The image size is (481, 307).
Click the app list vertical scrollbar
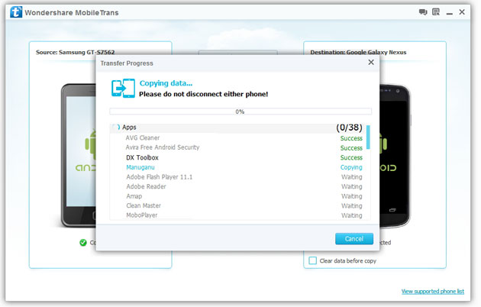tap(368, 137)
